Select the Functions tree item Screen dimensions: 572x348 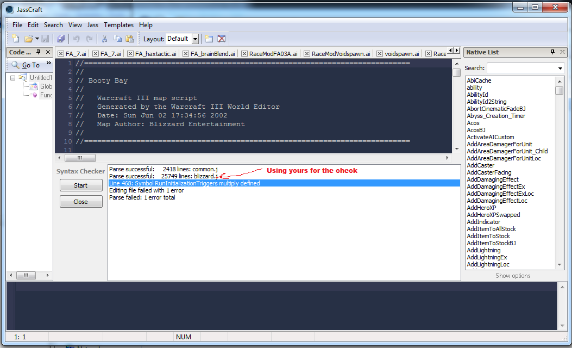[46, 95]
